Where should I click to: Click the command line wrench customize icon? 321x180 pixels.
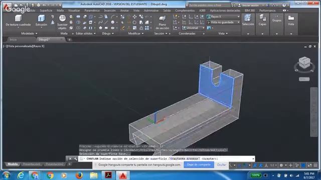[x=75, y=158]
